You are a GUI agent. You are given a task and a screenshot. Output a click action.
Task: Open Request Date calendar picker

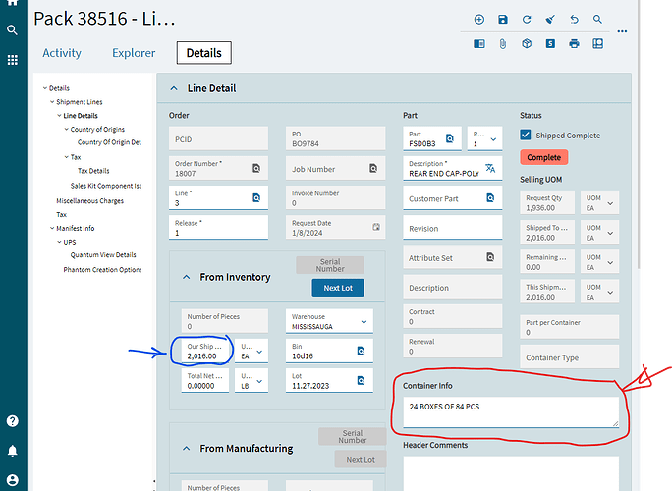376,227
